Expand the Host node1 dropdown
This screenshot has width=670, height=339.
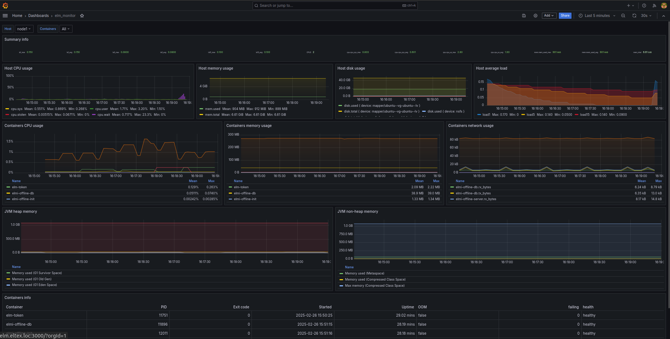coord(24,29)
